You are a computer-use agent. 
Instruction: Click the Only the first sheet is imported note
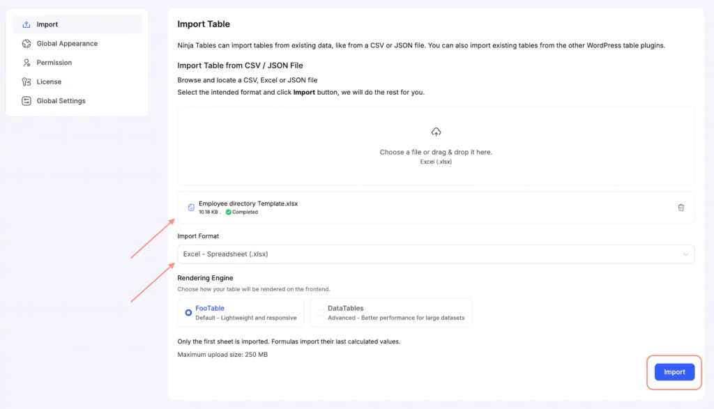point(289,341)
